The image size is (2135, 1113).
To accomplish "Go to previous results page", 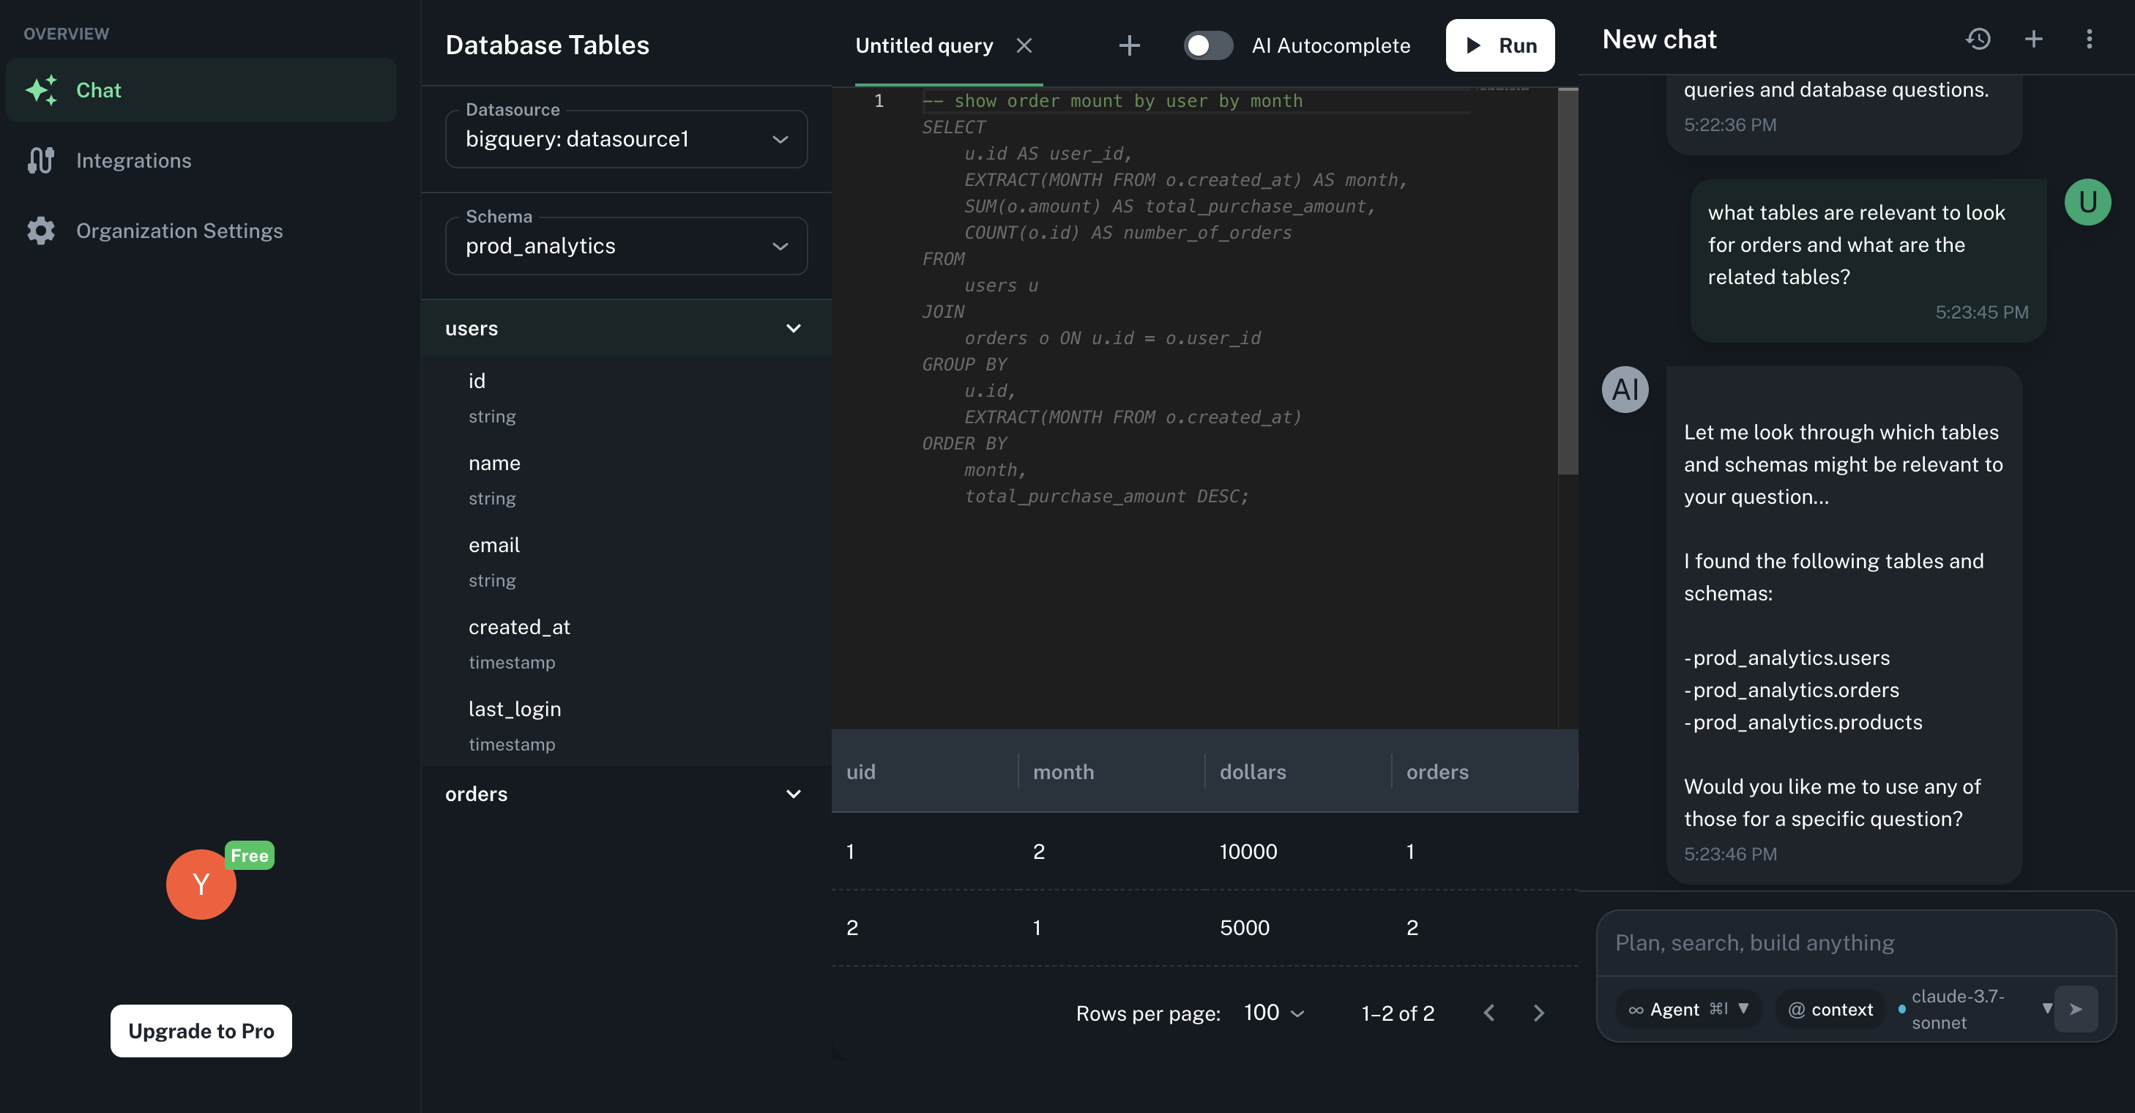I will 1489,1013.
